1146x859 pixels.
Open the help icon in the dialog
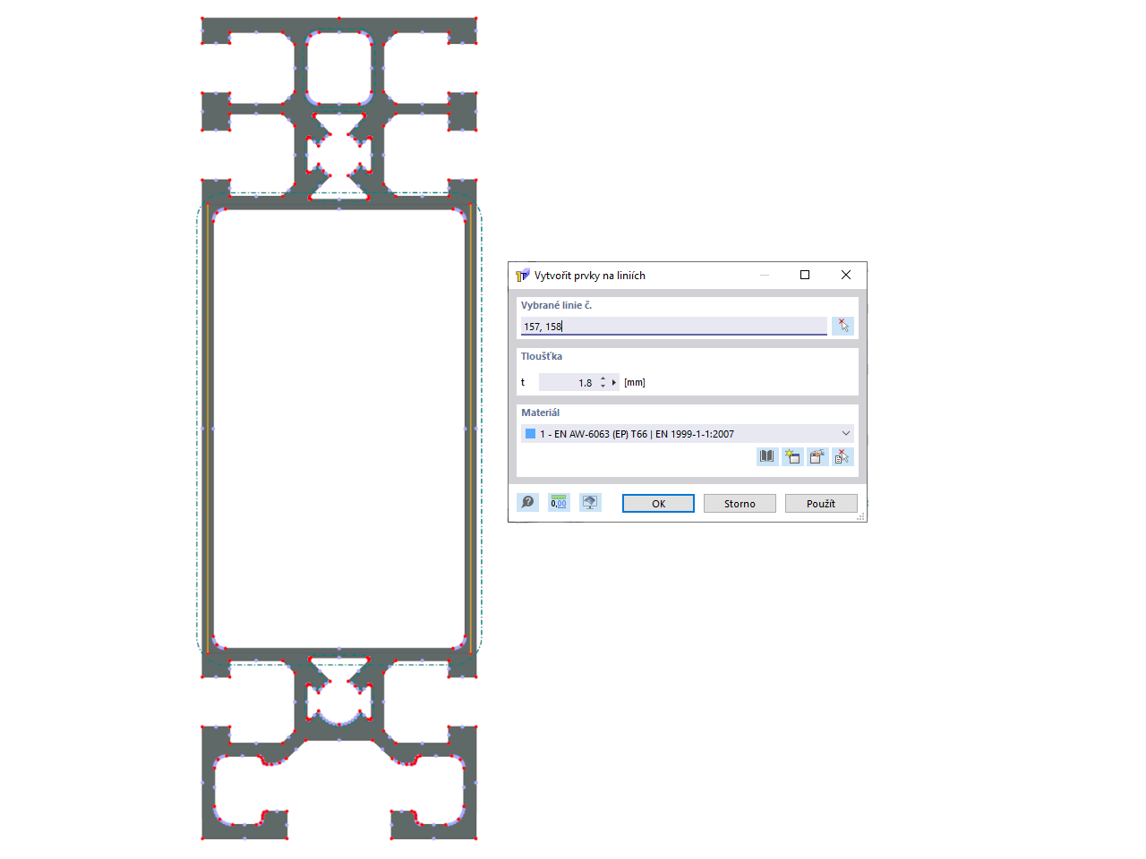click(528, 503)
